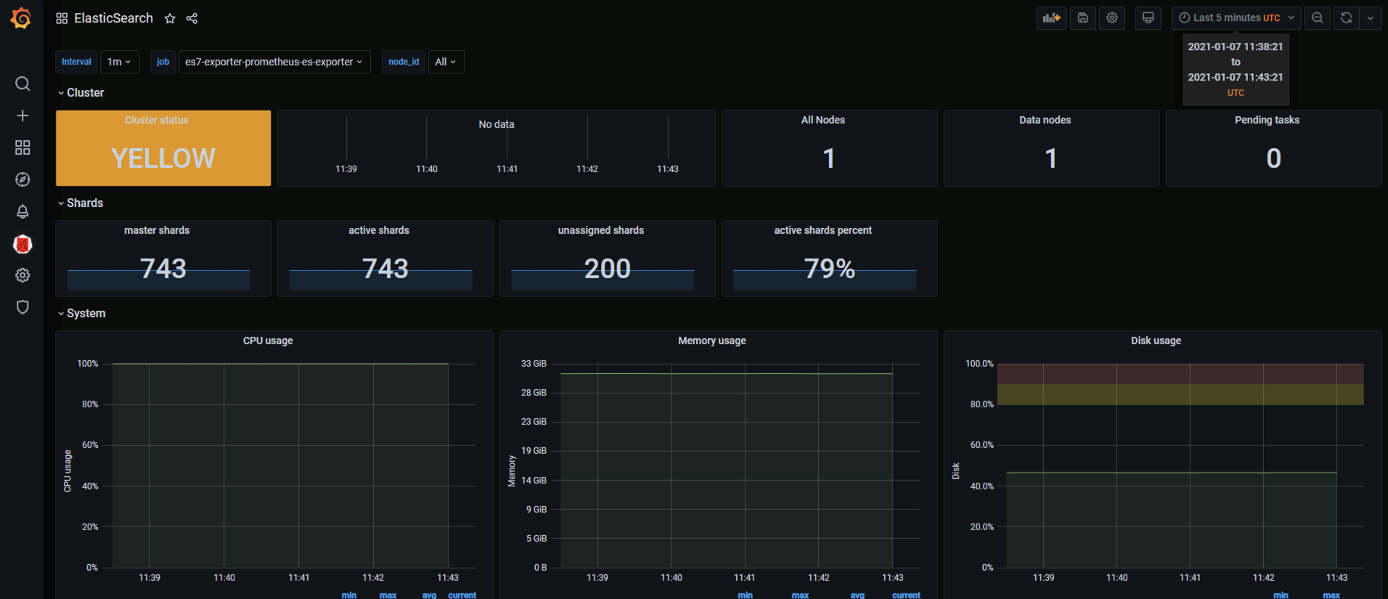Open the node_id All dropdown
Screen dimensions: 1388x599
click(446, 62)
